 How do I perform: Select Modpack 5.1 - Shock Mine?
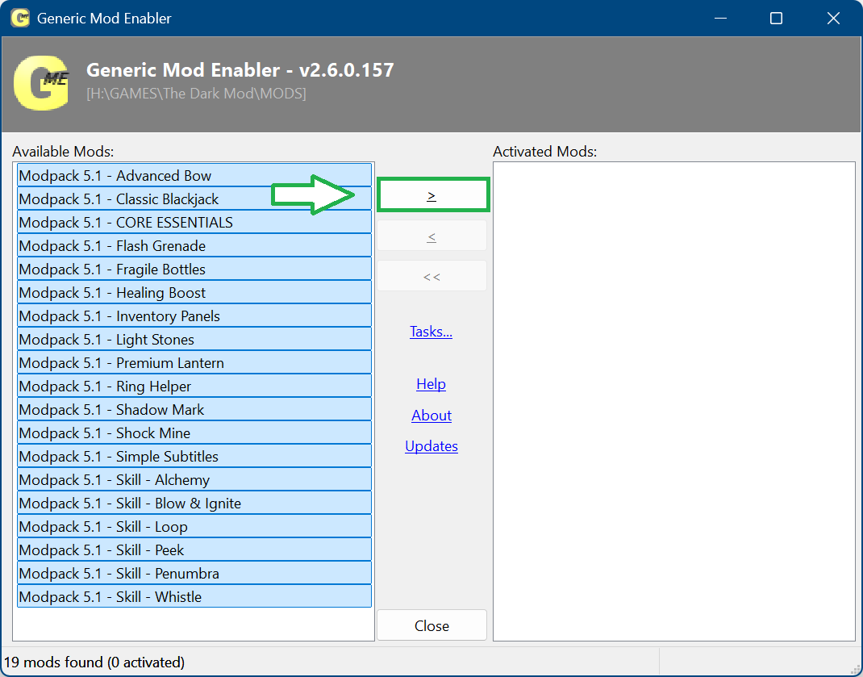point(194,433)
